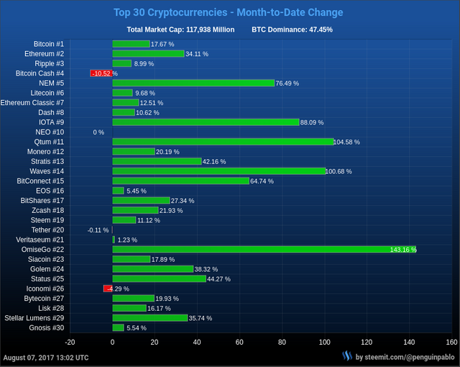
Task: Click the Bitcoin 17.67 % value
Action: click(162, 45)
